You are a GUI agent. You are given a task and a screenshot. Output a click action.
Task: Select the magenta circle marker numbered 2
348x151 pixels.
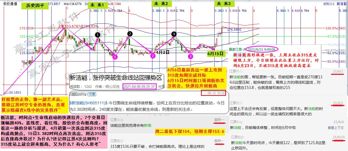153,56
